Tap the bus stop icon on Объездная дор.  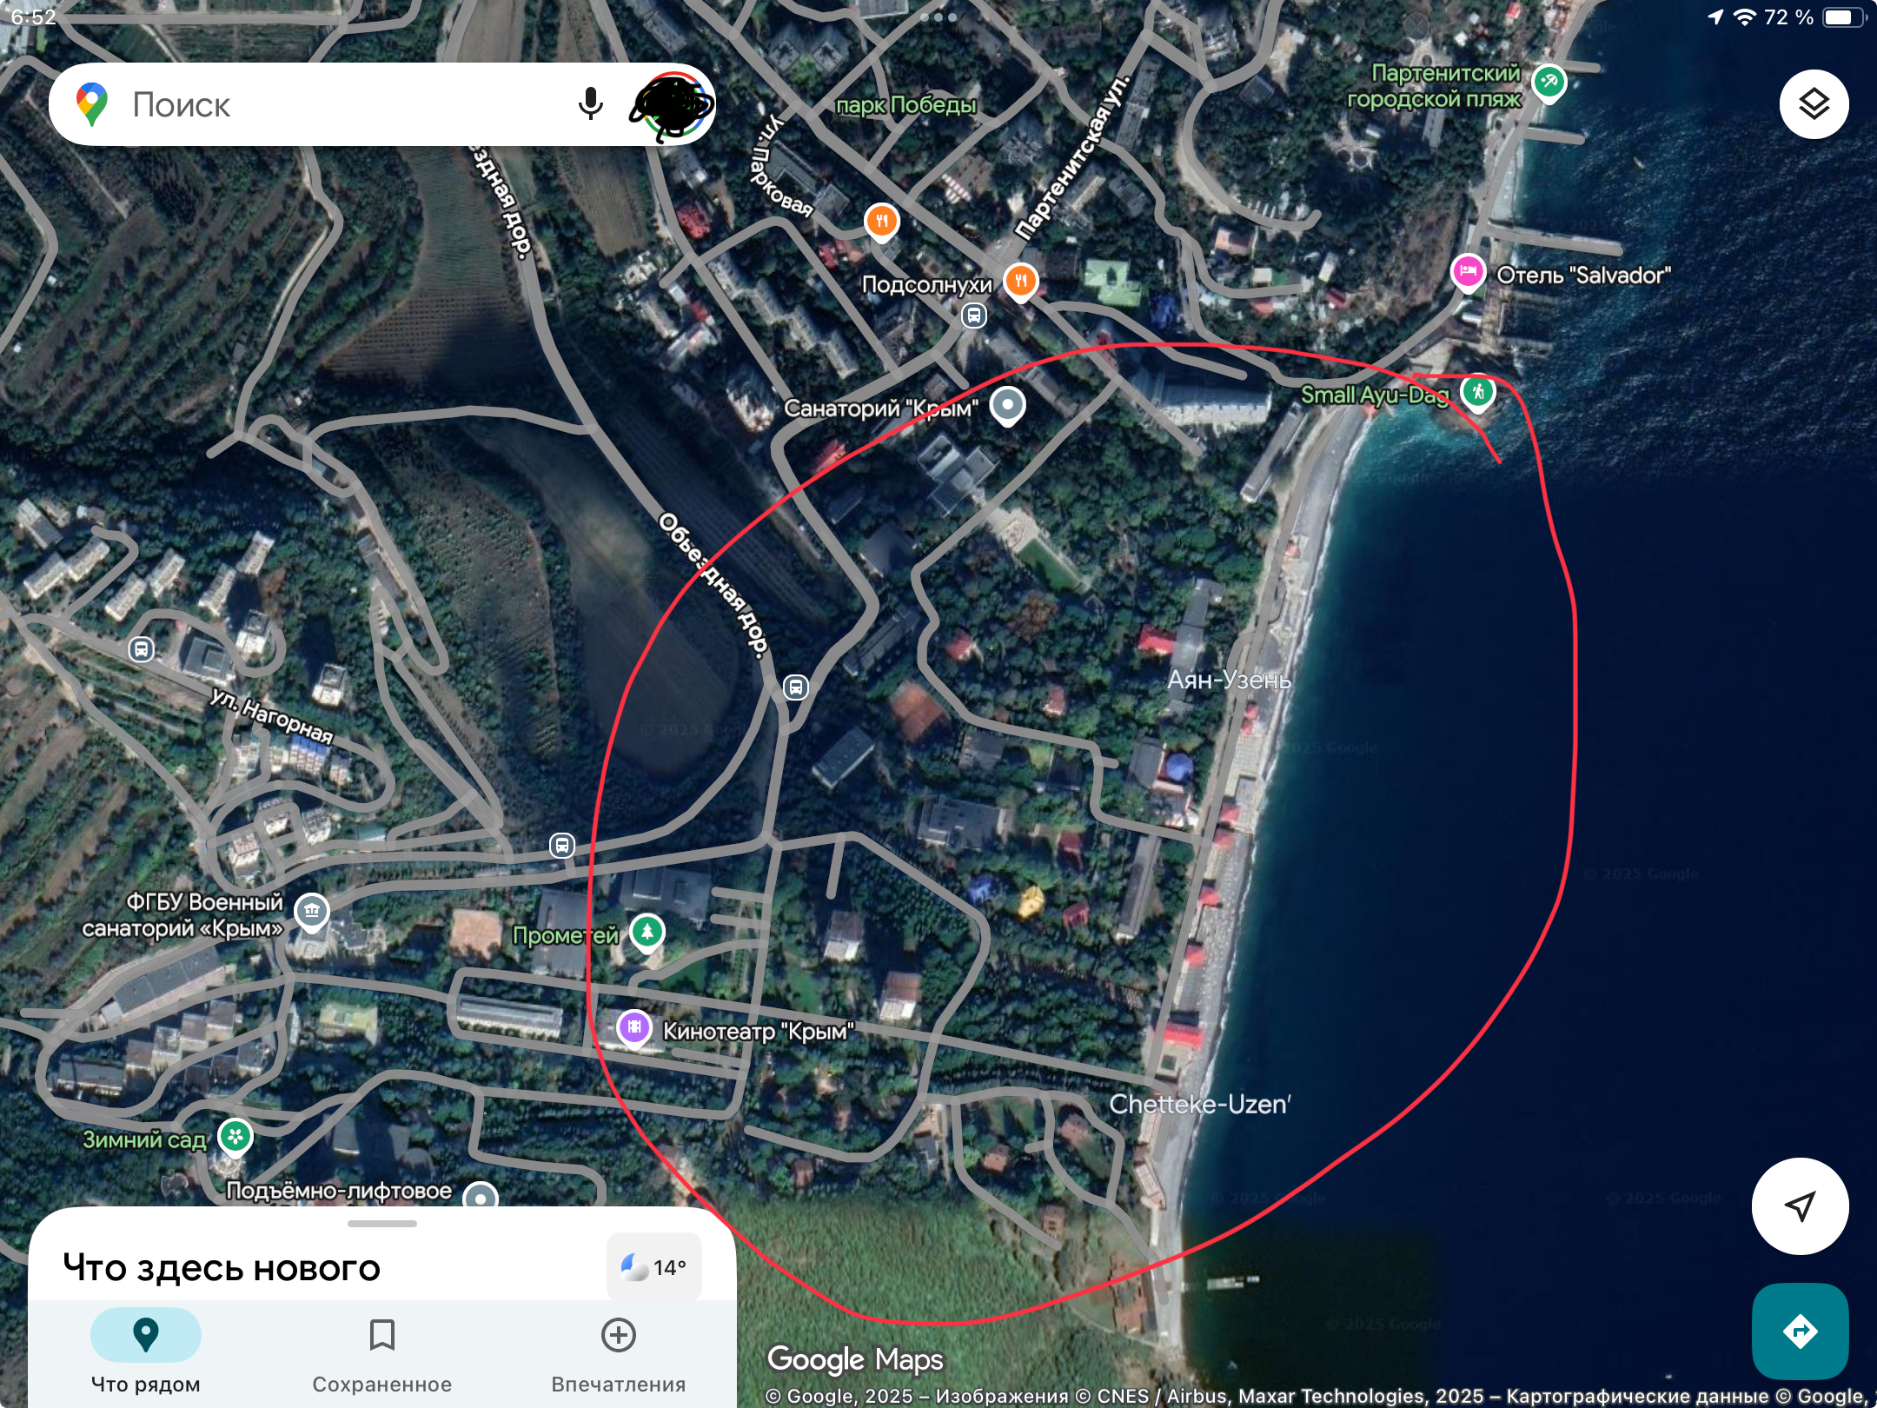795,687
